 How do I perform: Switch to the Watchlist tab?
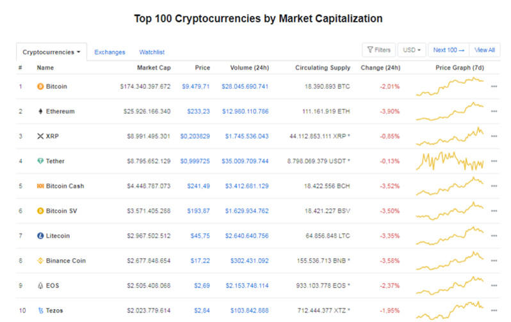152,52
